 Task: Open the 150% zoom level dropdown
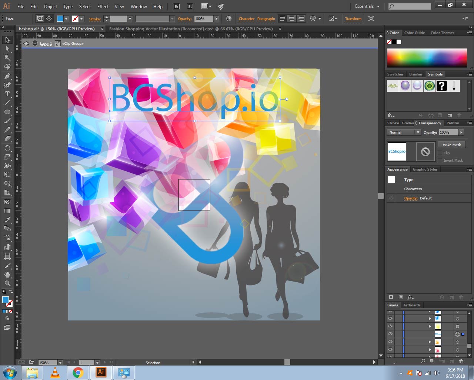pyautogui.click(x=60, y=363)
